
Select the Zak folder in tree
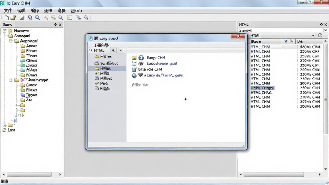point(26,100)
